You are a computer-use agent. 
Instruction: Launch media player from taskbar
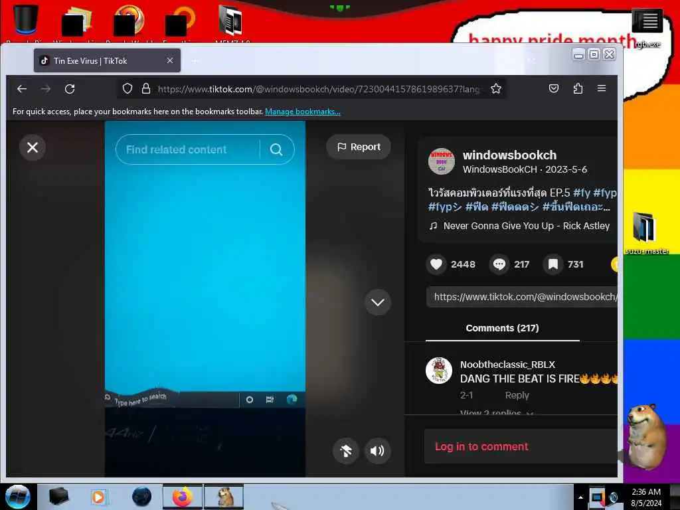(99, 497)
